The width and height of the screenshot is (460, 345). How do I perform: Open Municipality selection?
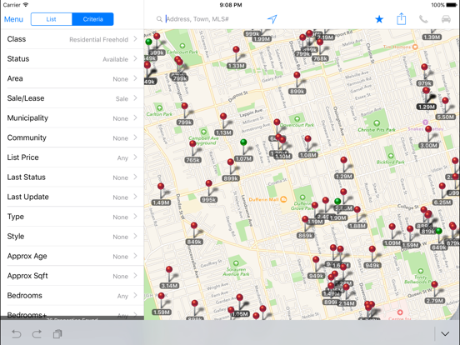(x=72, y=118)
